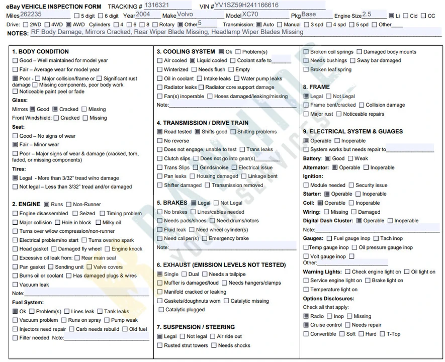Viewport: 445px width, 362px height.
Task: Toggle the Frame Legal checkbox
Action: coord(306,96)
